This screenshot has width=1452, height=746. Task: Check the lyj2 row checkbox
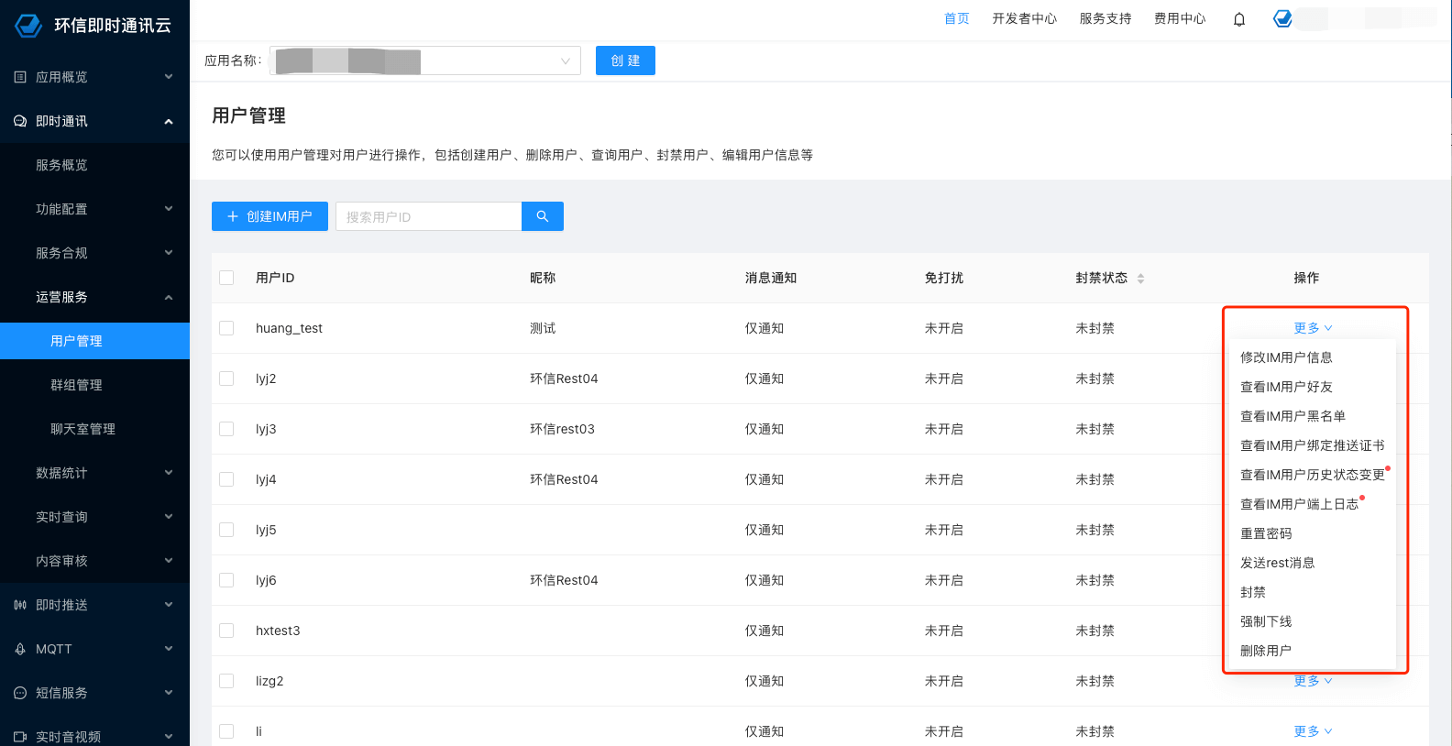pyautogui.click(x=226, y=378)
